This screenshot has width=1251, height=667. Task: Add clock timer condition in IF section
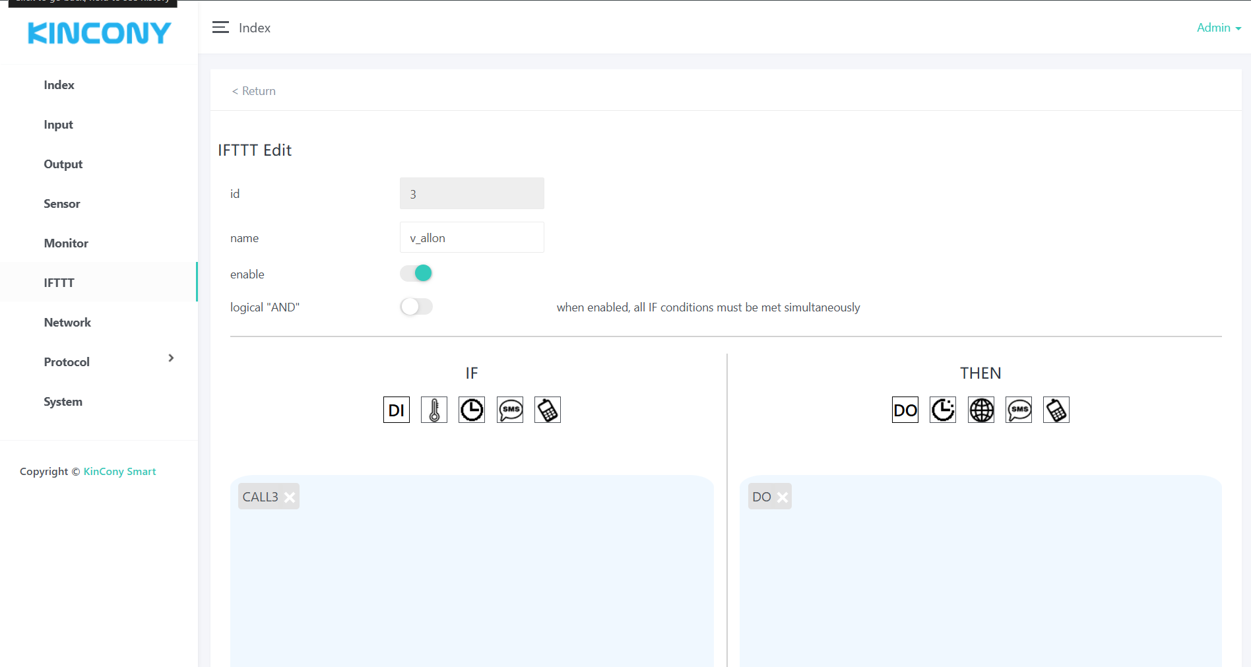point(472,410)
